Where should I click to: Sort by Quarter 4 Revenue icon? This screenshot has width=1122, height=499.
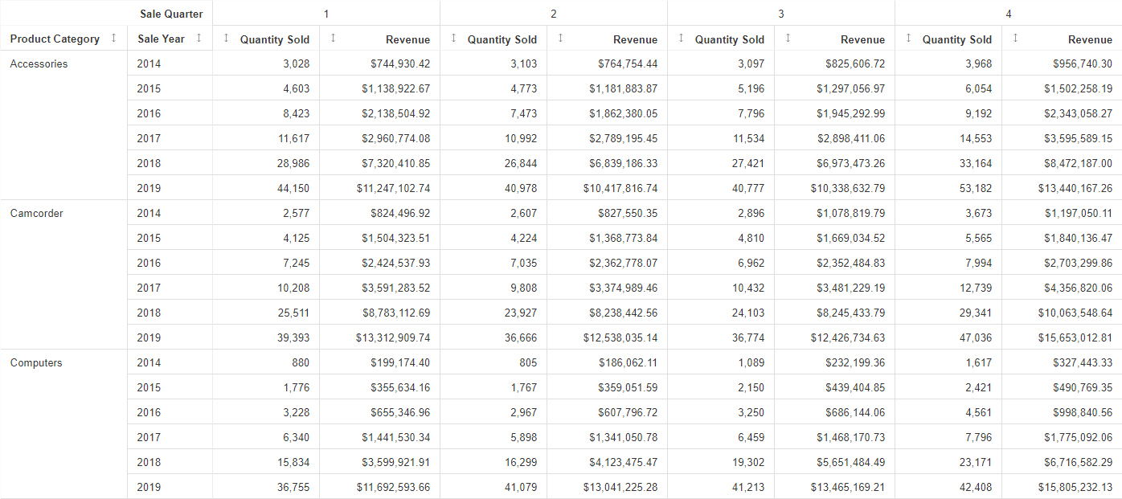(x=1015, y=38)
